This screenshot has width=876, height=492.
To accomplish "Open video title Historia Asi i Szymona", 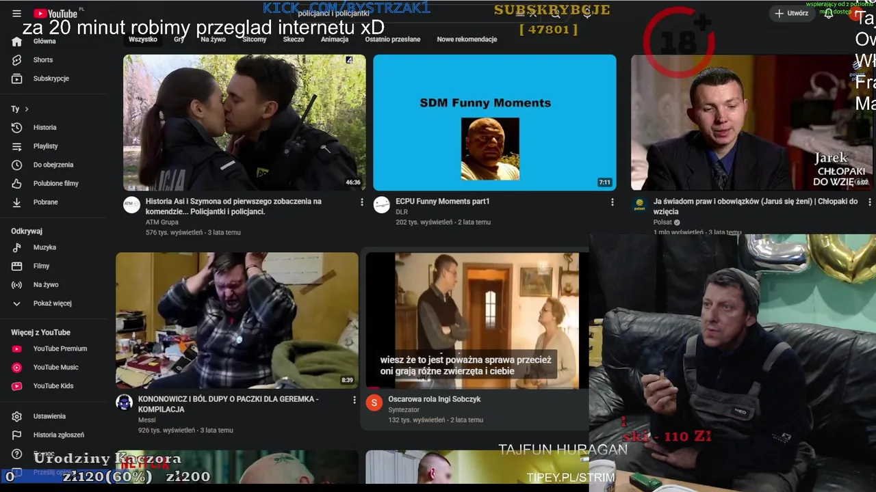I will (x=233, y=206).
